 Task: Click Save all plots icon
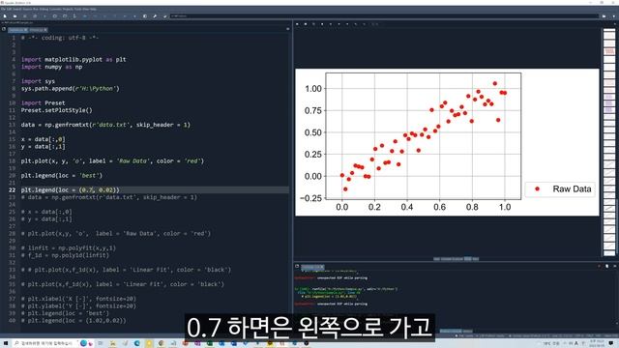pos(306,24)
